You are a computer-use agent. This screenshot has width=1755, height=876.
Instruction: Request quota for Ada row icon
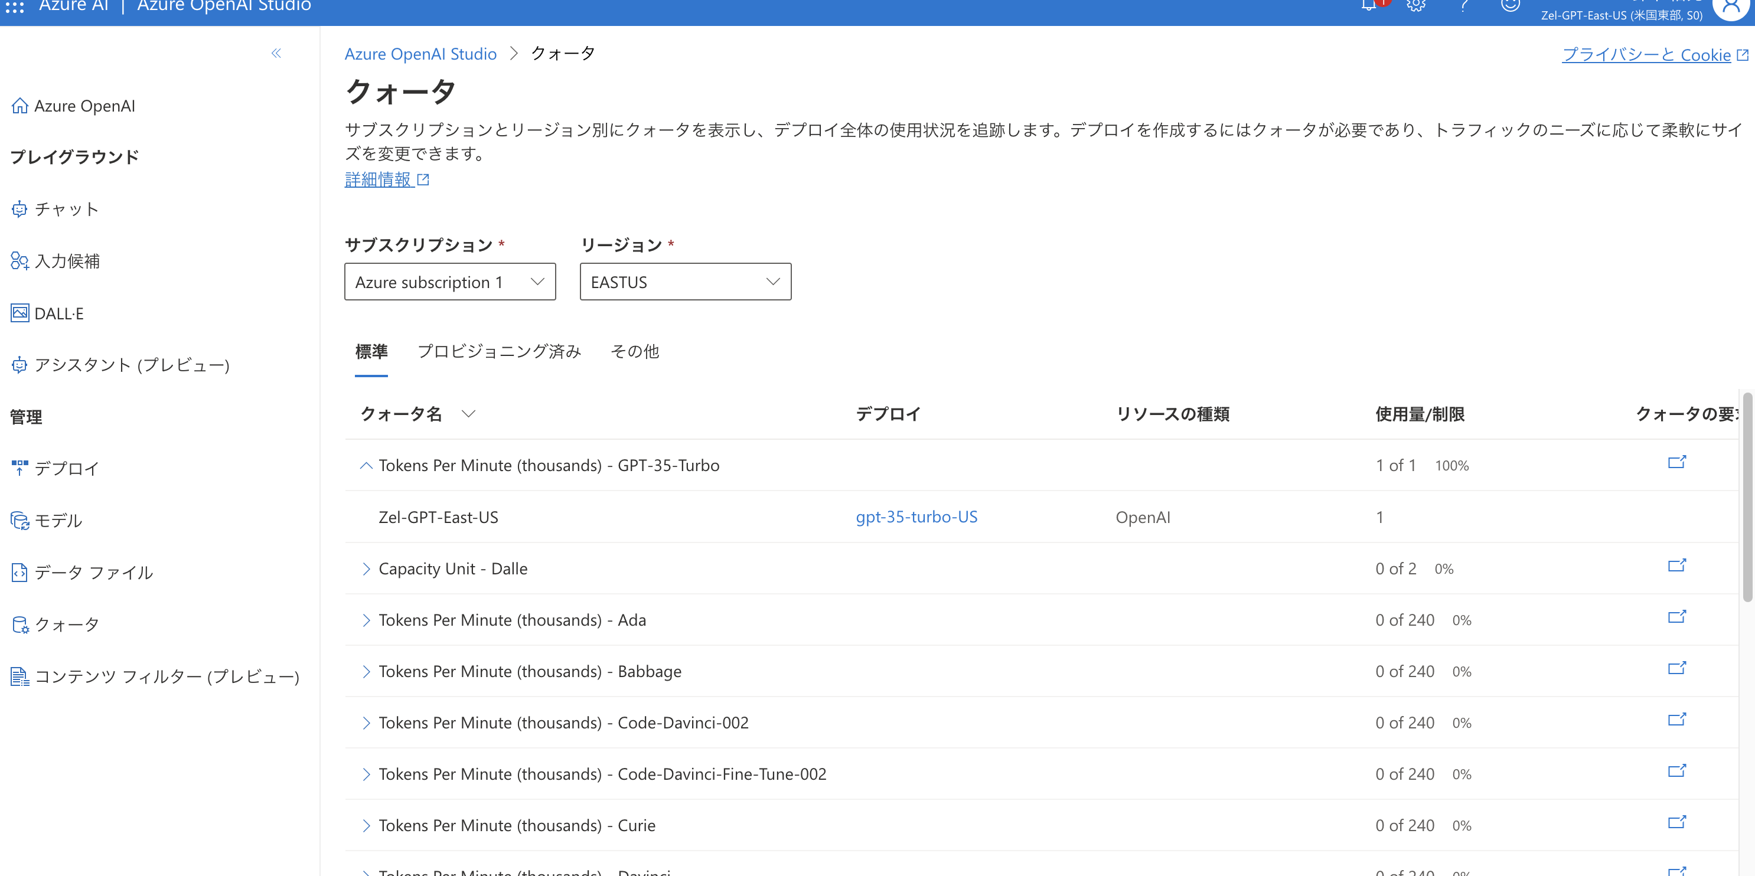[1676, 616]
